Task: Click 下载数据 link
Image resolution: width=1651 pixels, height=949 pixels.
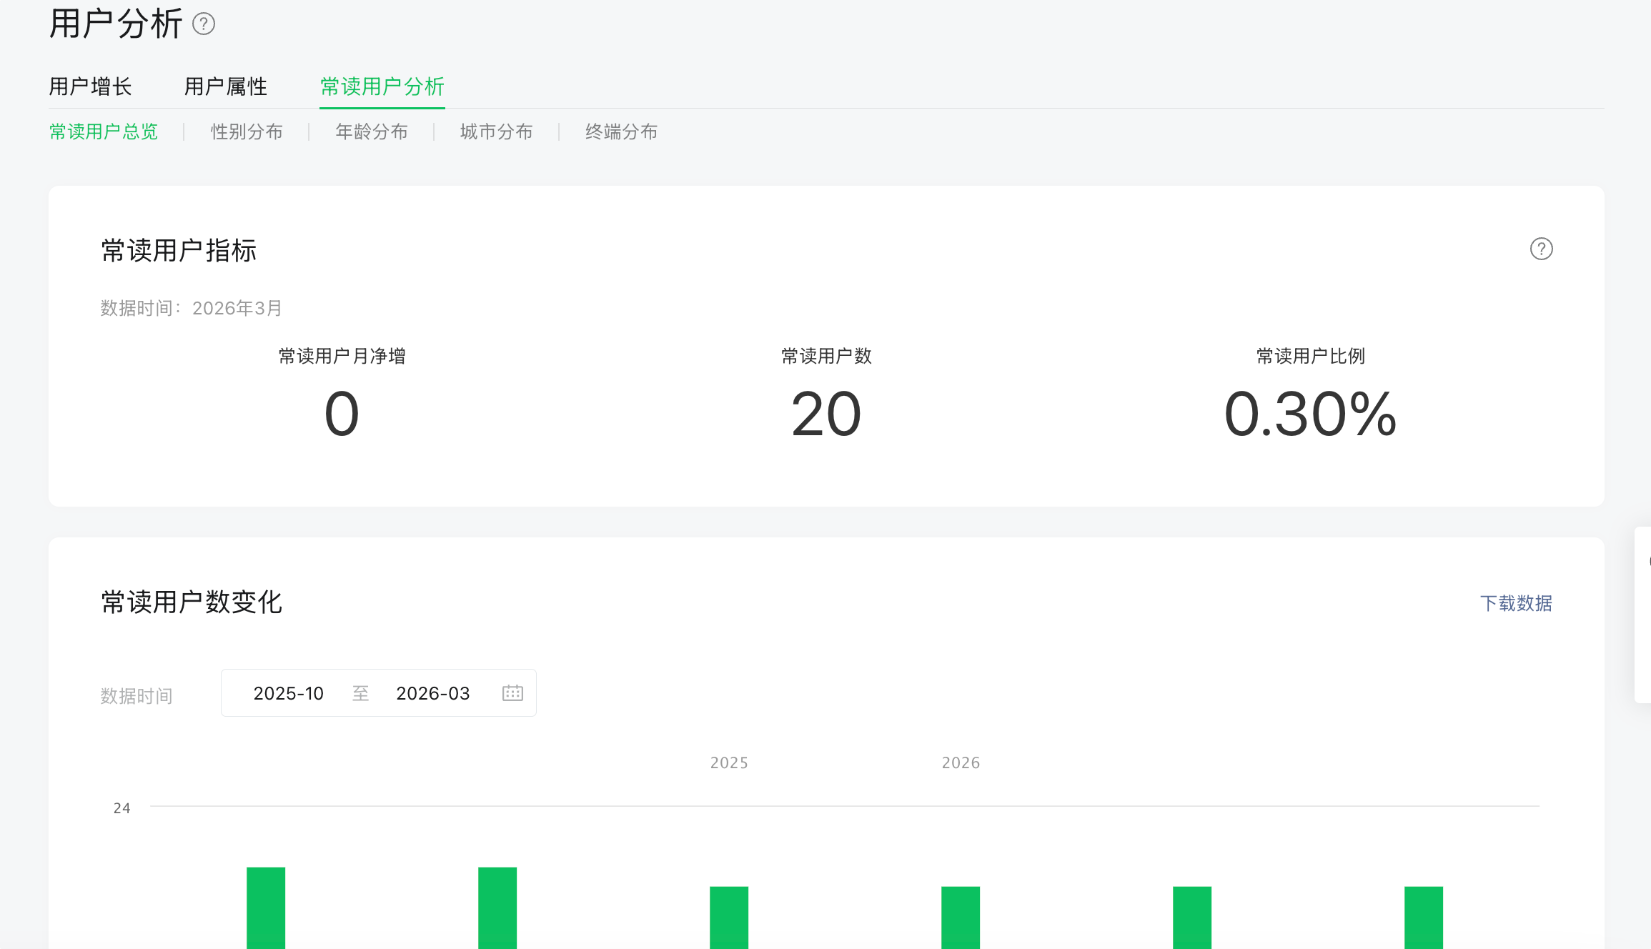Action: tap(1516, 603)
